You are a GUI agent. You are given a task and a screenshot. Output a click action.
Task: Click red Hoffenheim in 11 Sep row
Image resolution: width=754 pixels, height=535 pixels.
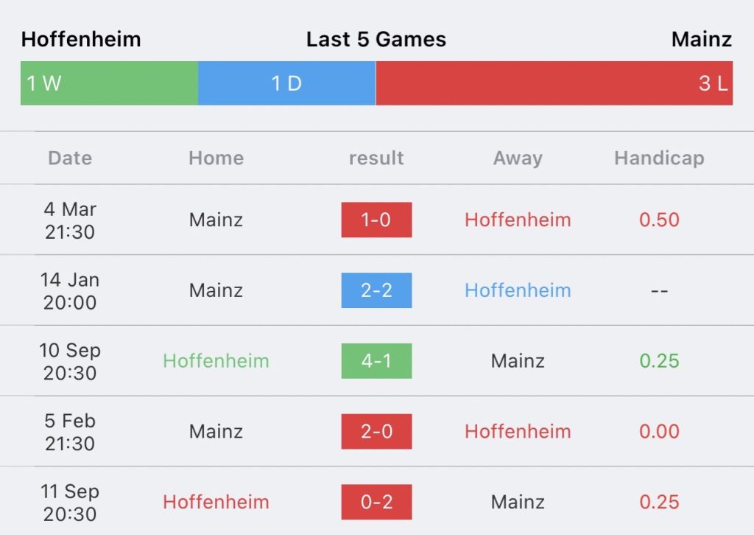click(216, 502)
